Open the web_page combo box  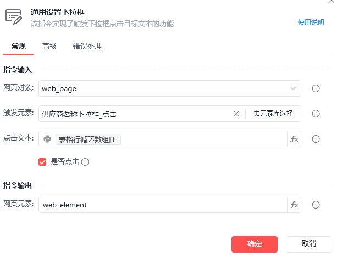tap(169, 88)
